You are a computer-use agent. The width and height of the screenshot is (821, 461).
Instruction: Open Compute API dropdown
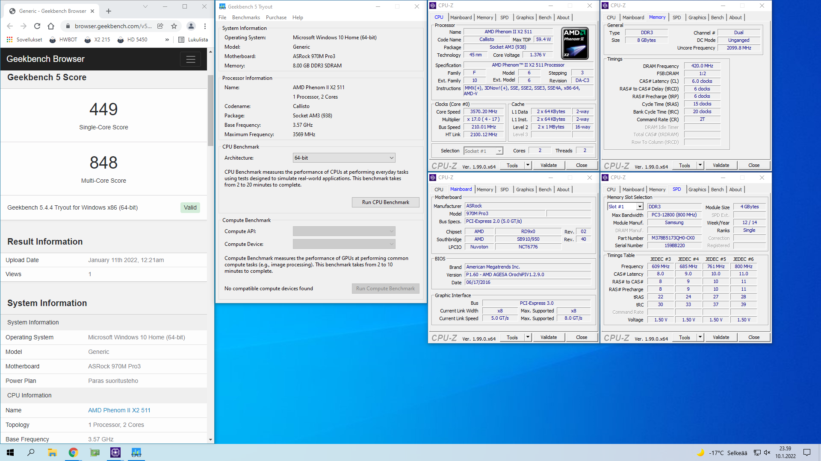point(344,231)
